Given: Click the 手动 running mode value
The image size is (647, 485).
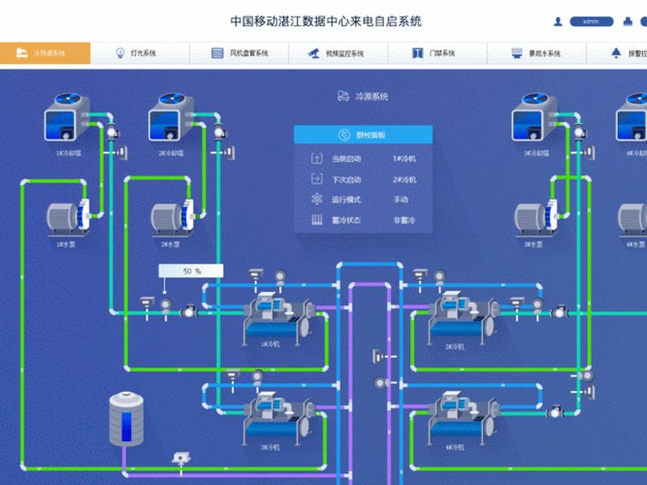Looking at the screenshot, I should tap(400, 200).
